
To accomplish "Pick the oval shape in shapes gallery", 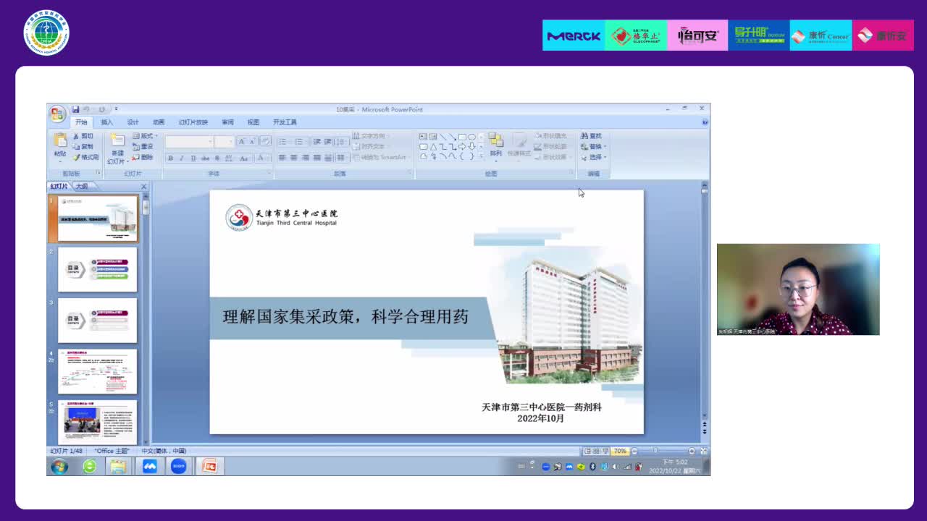I will click(471, 137).
